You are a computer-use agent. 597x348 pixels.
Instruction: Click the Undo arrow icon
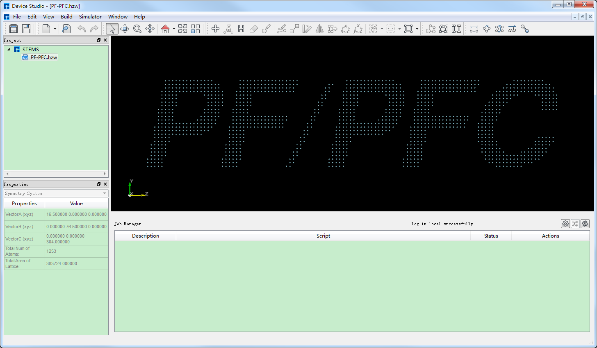pos(82,29)
